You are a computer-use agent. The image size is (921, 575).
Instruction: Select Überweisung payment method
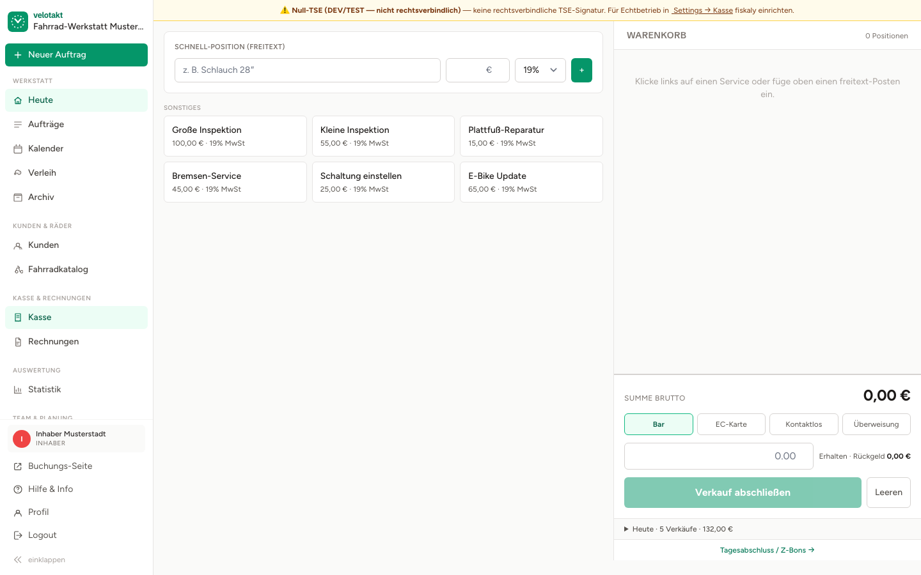(x=876, y=424)
